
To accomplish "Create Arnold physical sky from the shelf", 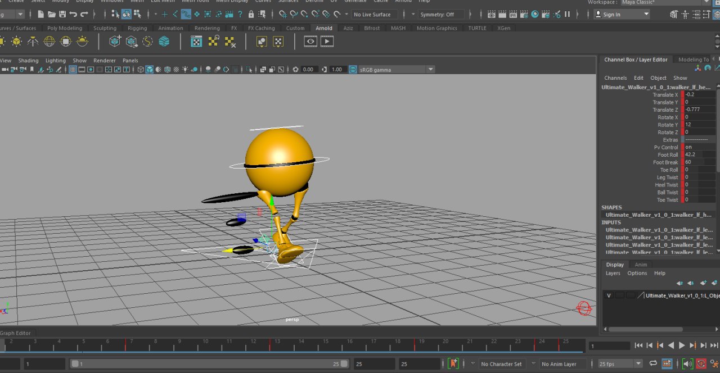I will (x=82, y=41).
